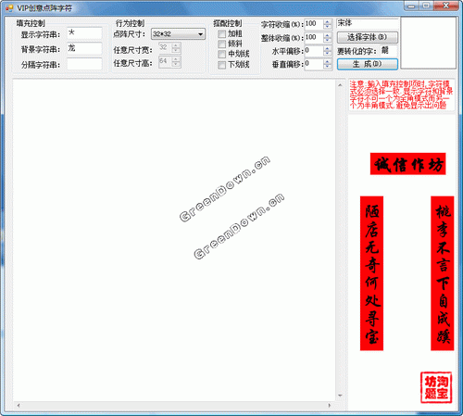The image size is (463, 416).
Task: Click the 诚信作坊 red banner image
Action: coord(407,164)
